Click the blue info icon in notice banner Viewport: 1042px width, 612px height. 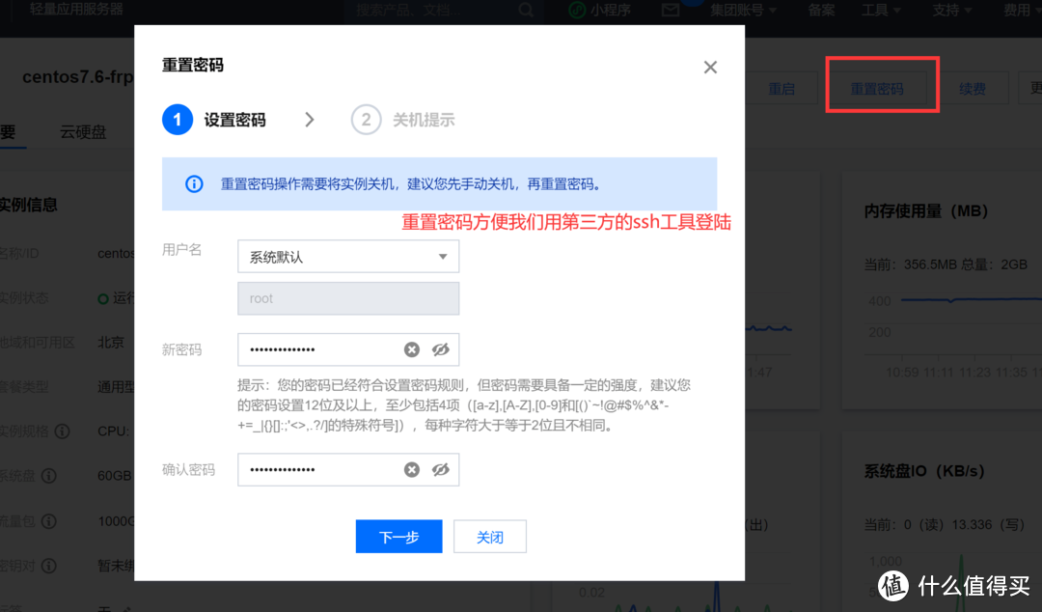[194, 183]
